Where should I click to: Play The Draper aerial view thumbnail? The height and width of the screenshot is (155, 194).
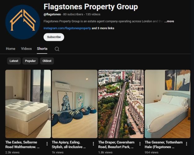tap(121, 104)
